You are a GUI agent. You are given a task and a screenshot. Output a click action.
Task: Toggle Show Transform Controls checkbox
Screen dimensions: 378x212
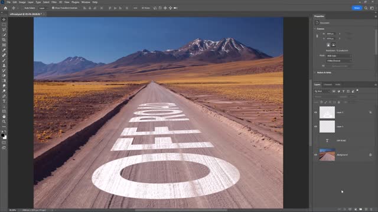pyautogui.click(x=53, y=8)
